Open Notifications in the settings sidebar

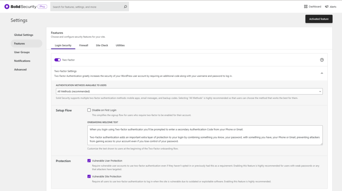(22, 61)
